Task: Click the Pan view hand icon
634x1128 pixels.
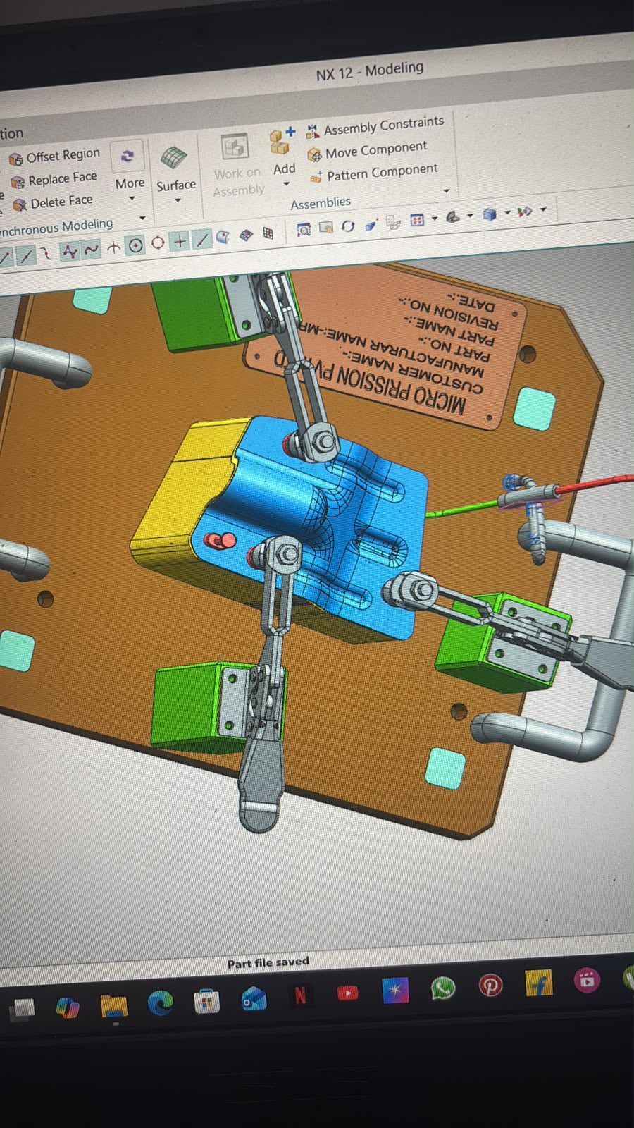Action: [325, 227]
